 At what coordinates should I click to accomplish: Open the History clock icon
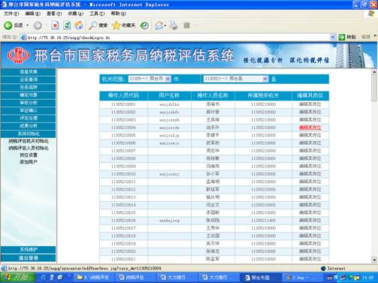(x=144, y=26)
